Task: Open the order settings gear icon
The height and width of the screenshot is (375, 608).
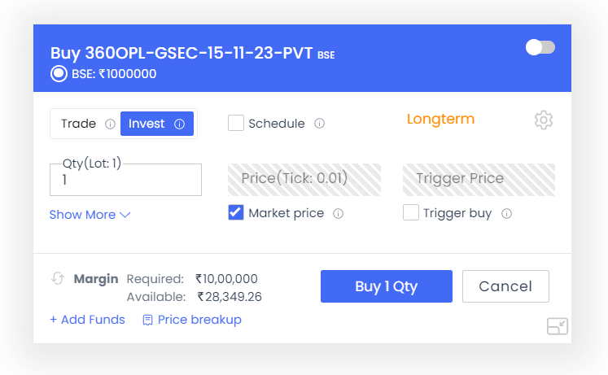Action: tap(543, 120)
